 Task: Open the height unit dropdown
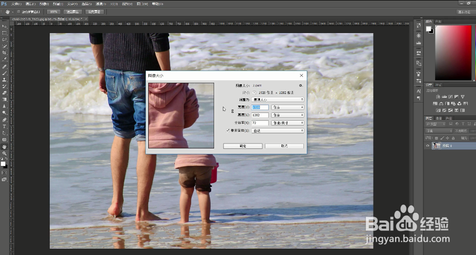point(287,115)
